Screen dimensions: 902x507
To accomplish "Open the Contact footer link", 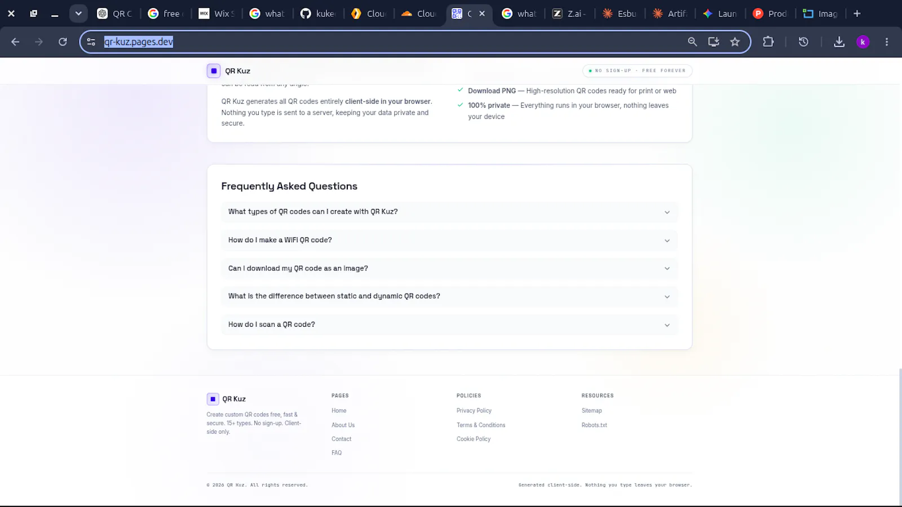I will (341, 439).
